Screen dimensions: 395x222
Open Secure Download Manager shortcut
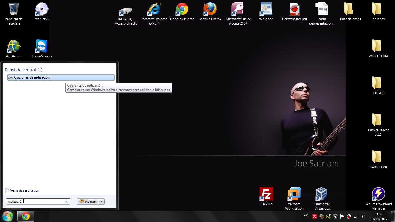pos(378,194)
